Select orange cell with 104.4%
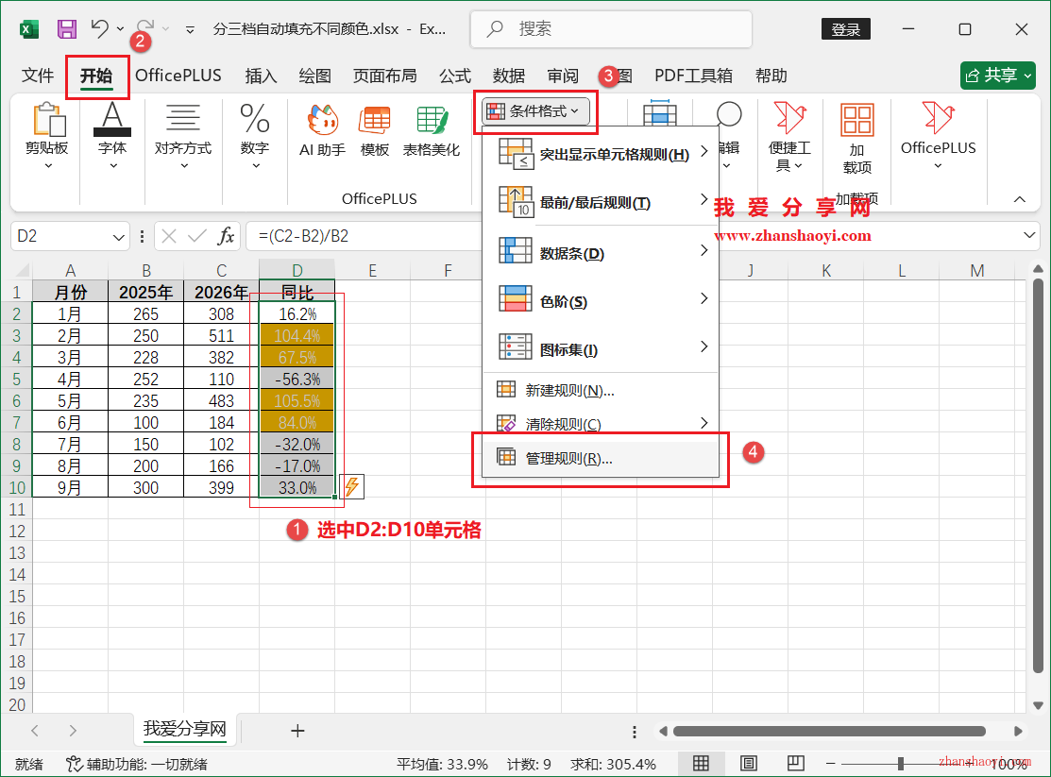The width and height of the screenshot is (1051, 777). [x=297, y=335]
